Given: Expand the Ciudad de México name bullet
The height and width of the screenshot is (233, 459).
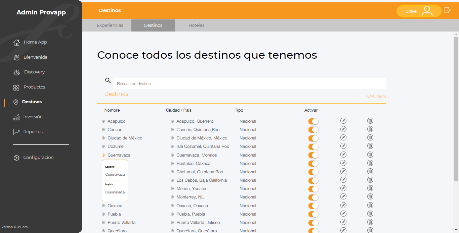Looking at the screenshot, I should (103, 138).
